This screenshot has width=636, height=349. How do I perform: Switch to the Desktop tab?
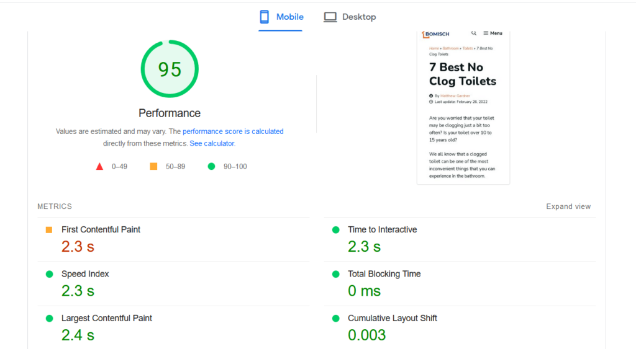pos(350,17)
